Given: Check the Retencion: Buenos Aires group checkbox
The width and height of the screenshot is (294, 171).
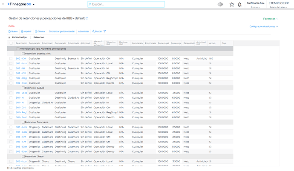Looking at the screenshot, I should [x=23, y=54].
